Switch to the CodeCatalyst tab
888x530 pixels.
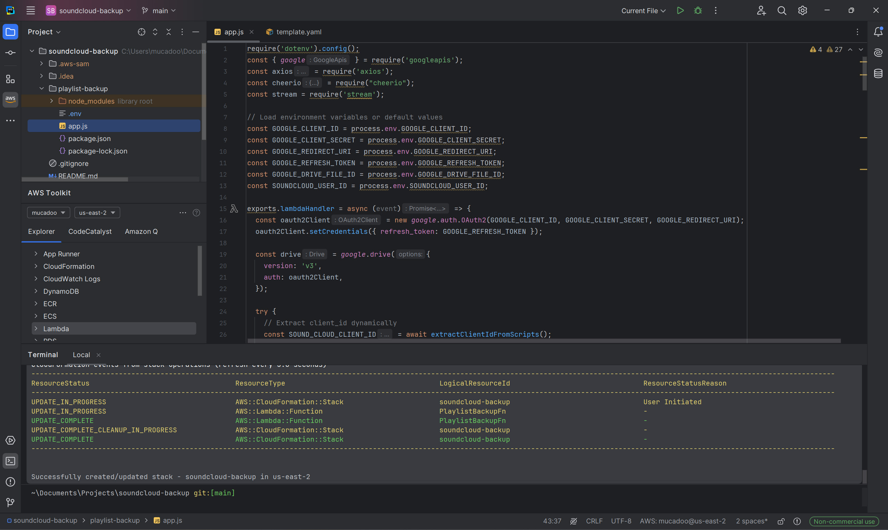90,231
